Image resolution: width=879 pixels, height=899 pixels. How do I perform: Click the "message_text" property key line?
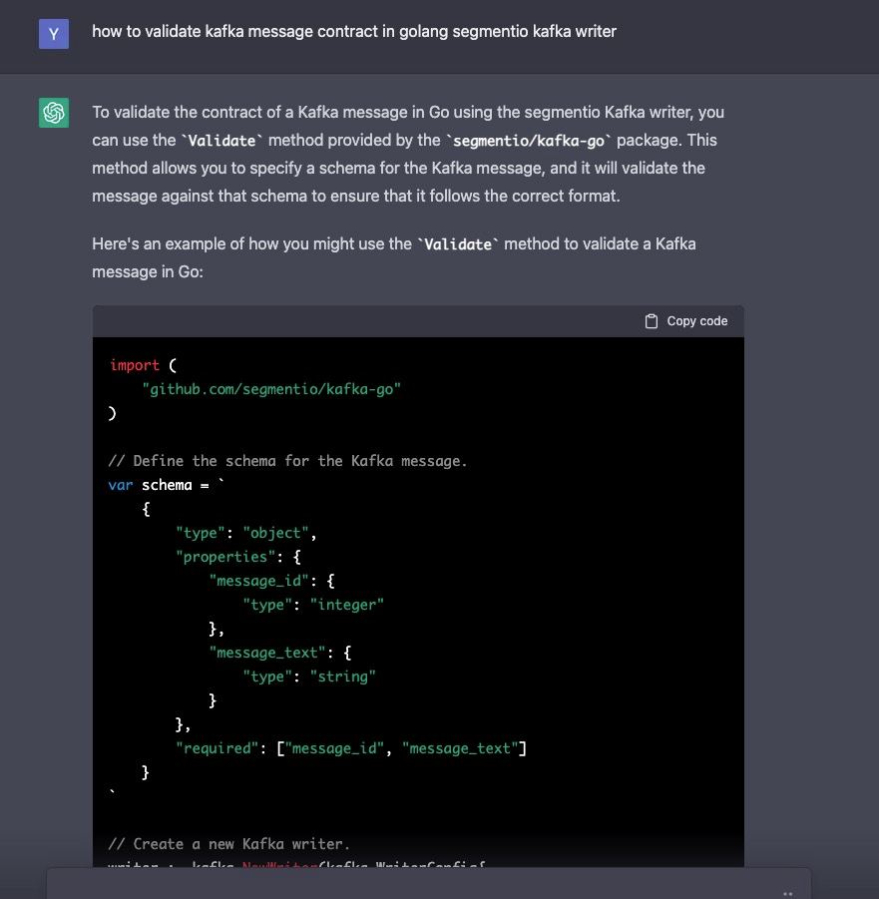pyautogui.click(x=279, y=653)
